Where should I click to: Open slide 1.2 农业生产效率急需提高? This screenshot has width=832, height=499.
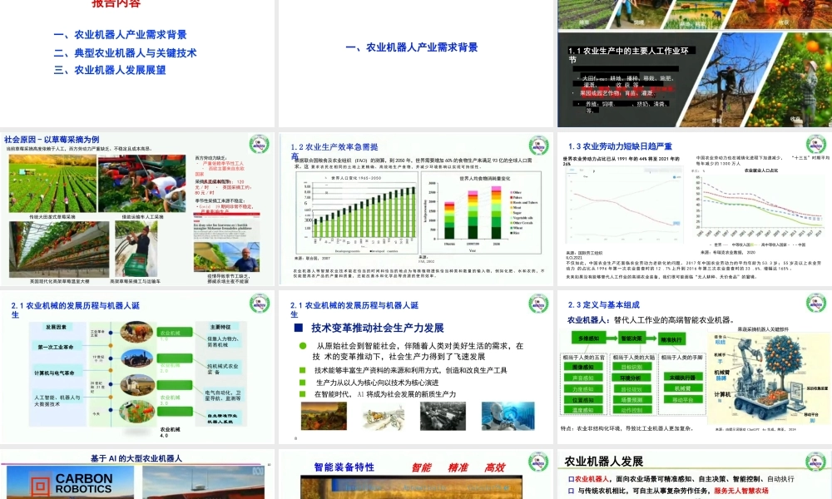[415, 210]
